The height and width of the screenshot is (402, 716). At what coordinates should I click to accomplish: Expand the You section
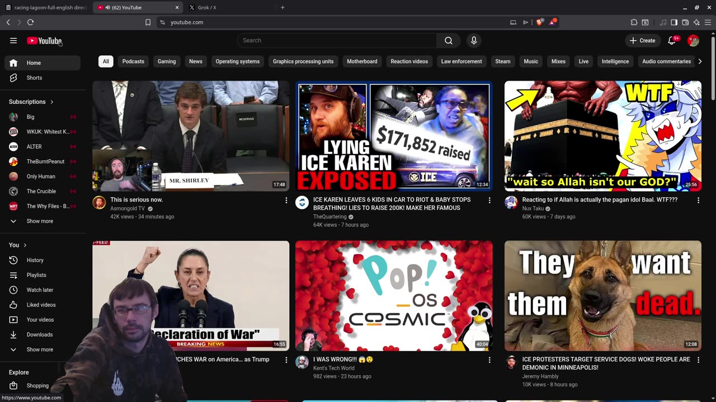[18, 245]
